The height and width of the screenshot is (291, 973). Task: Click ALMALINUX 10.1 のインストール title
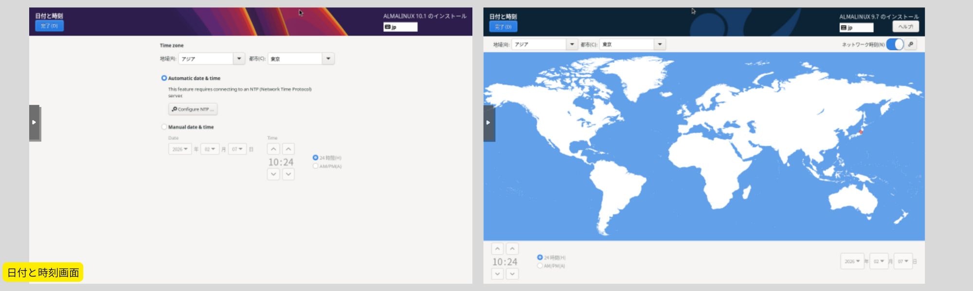(x=425, y=16)
